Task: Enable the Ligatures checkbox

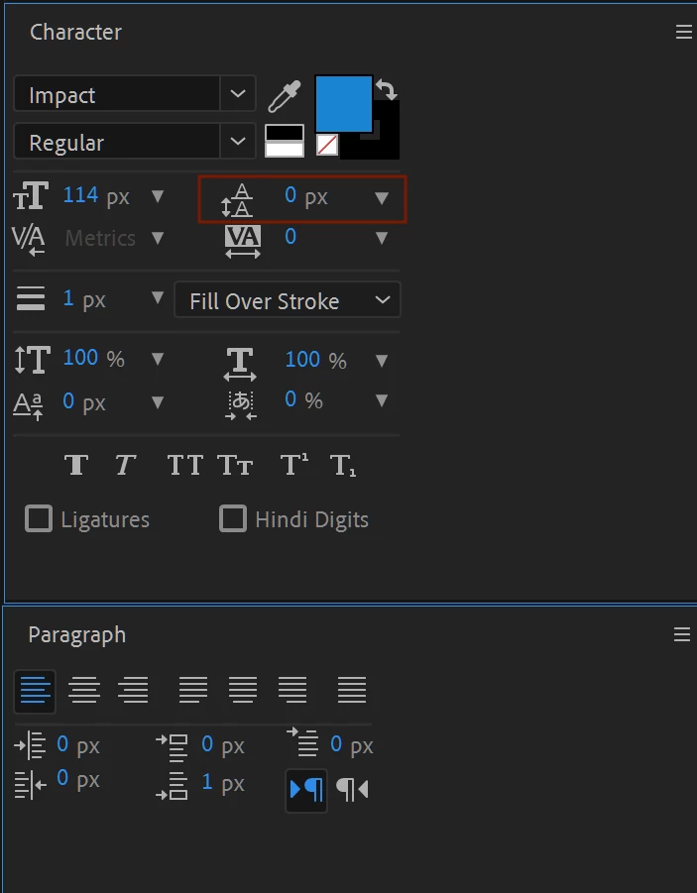Action: [x=39, y=518]
